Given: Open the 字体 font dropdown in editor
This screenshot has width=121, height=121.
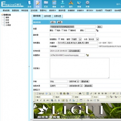Looking at the screenshot, I should (x=86, y=97).
